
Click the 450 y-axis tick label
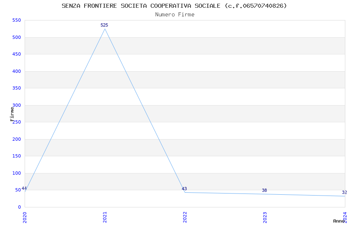point(17,54)
